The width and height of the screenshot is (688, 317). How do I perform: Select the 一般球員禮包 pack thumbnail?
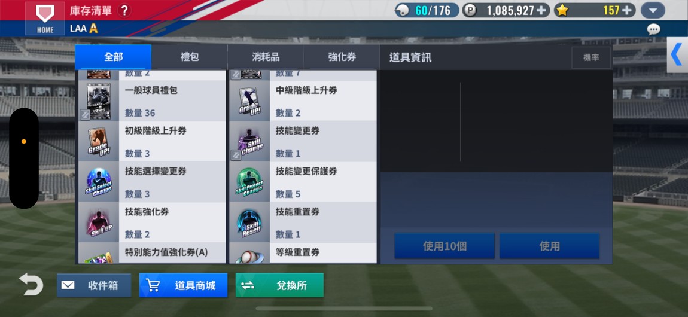99,101
